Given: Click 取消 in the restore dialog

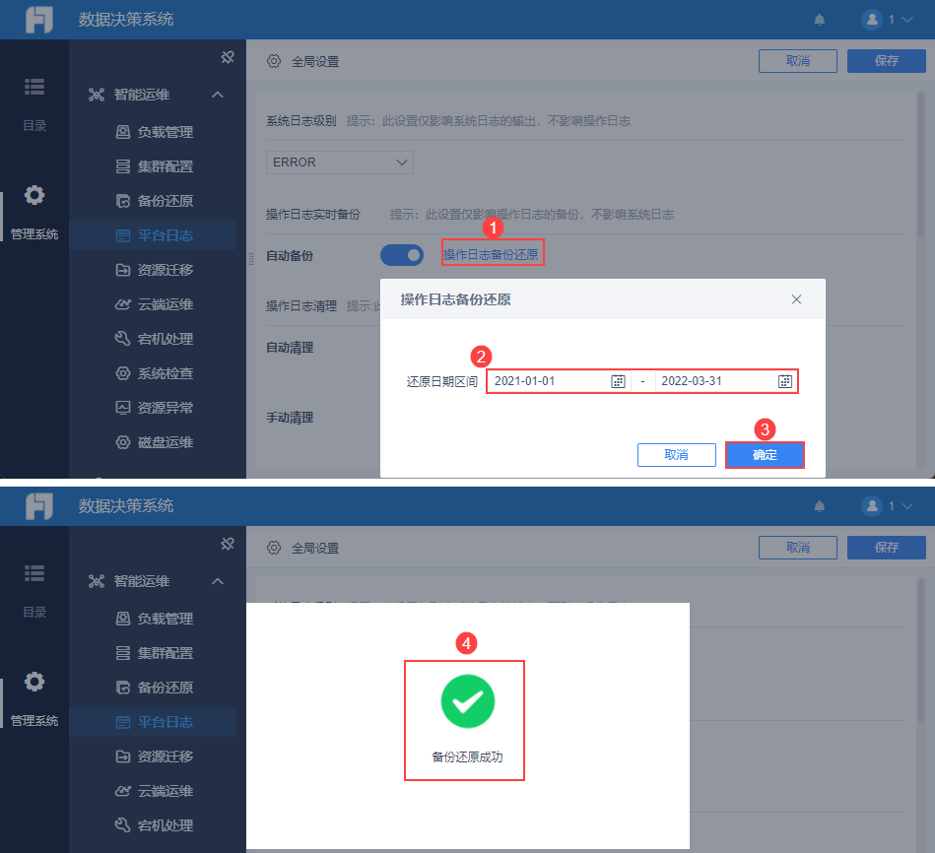Looking at the screenshot, I should (677, 455).
